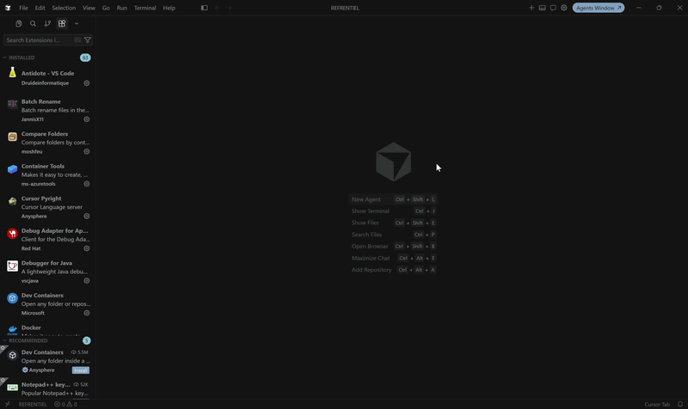688x409 pixels.
Task: Click the Search Extensions input field
Action: [39, 40]
